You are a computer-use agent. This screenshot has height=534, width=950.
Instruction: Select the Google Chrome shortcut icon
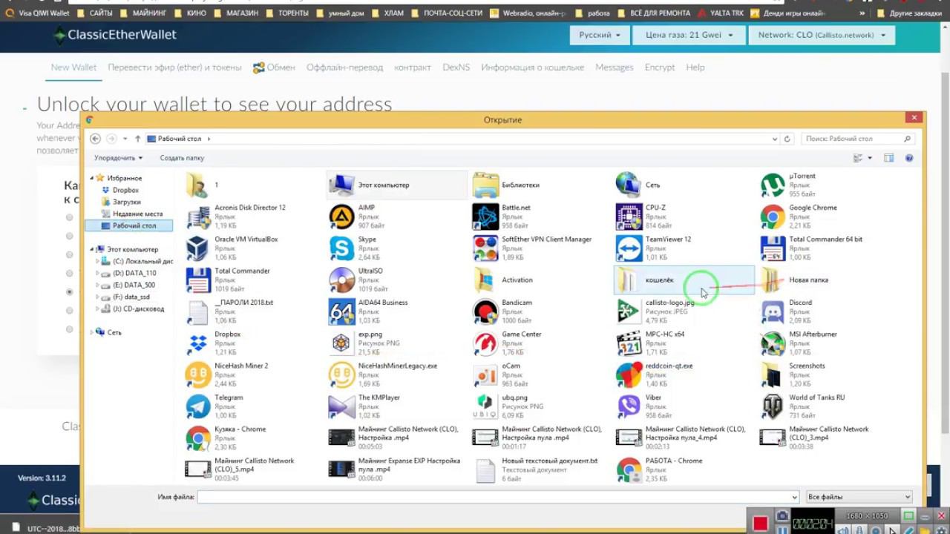pyautogui.click(x=773, y=217)
